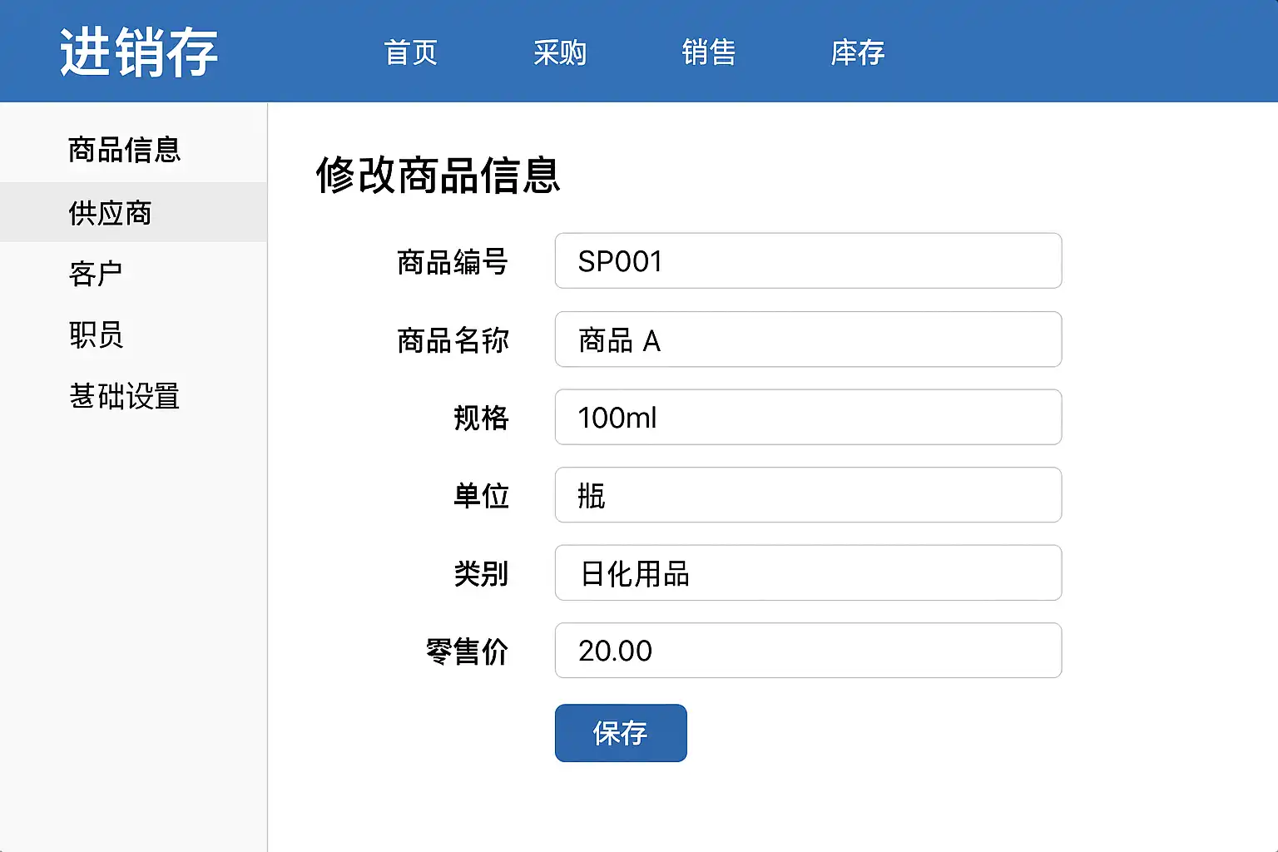
Task: Focus the retail price field showing 20.00
Action: pos(808,651)
